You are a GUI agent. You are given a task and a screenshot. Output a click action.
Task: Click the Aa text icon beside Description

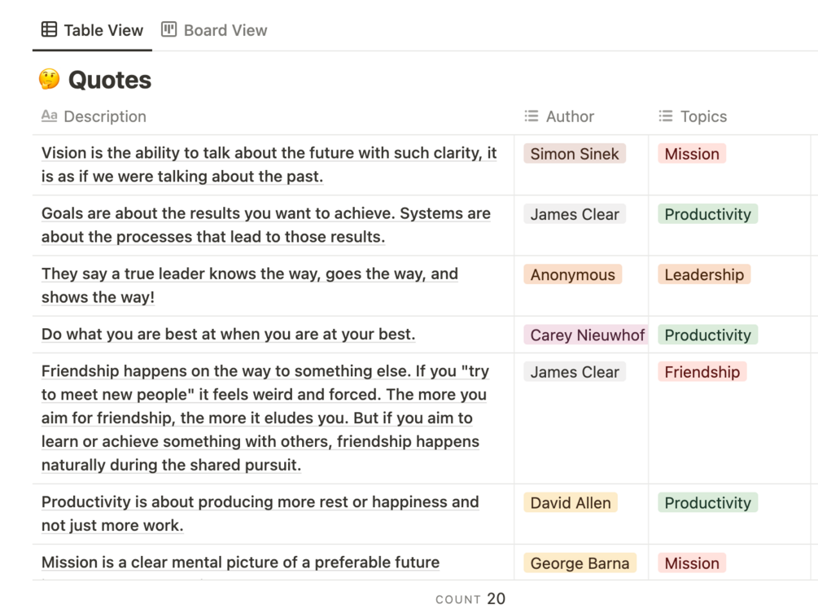(49, 116)
